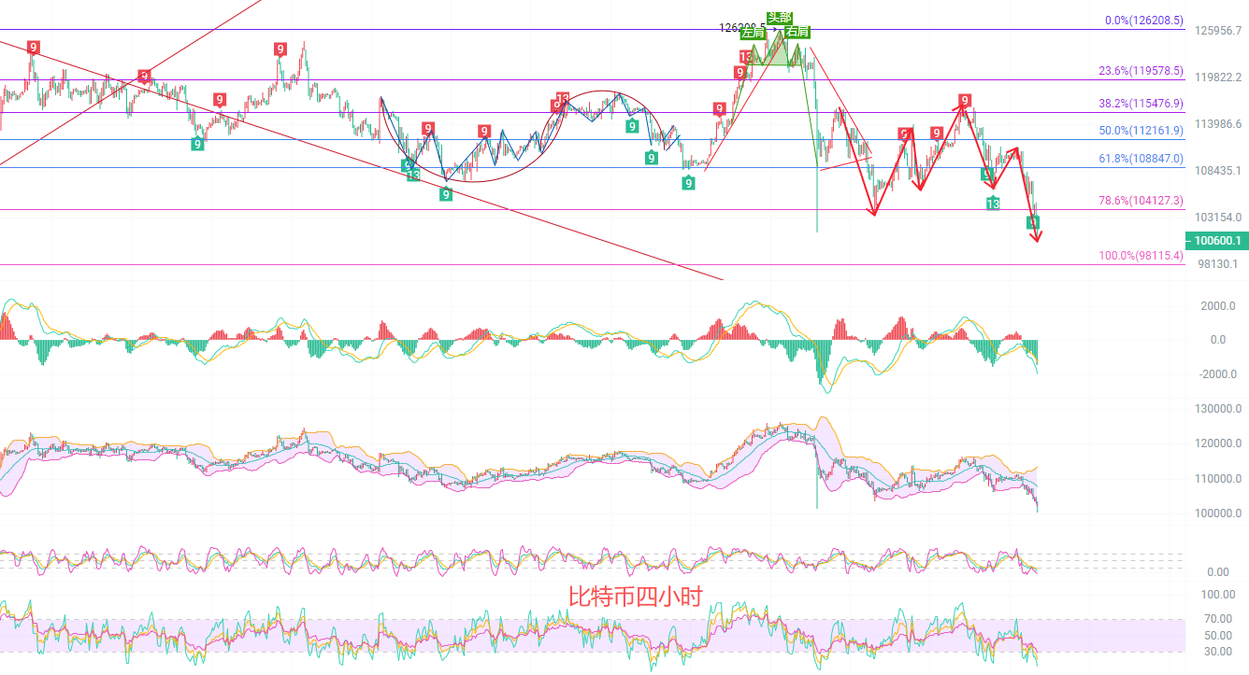The width and height of the screenshot is (1249, 675).
Task: Click the 0.0%(126208.5) Fibonacci level label
Action: coord(1143,20)
